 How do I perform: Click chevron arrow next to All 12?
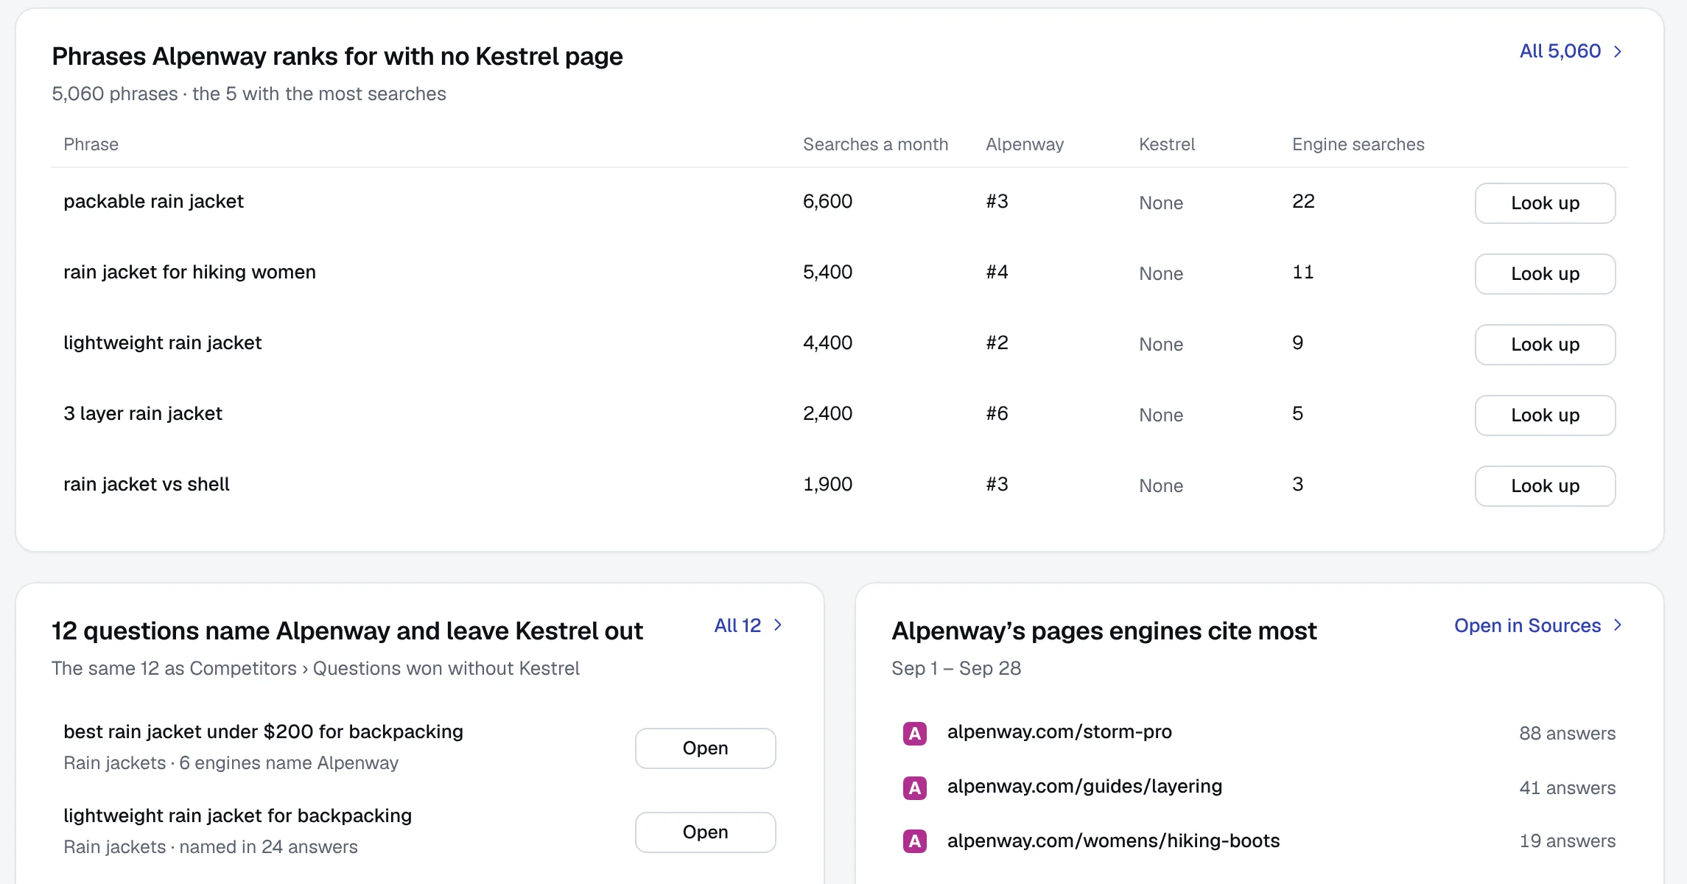[778, 625]
